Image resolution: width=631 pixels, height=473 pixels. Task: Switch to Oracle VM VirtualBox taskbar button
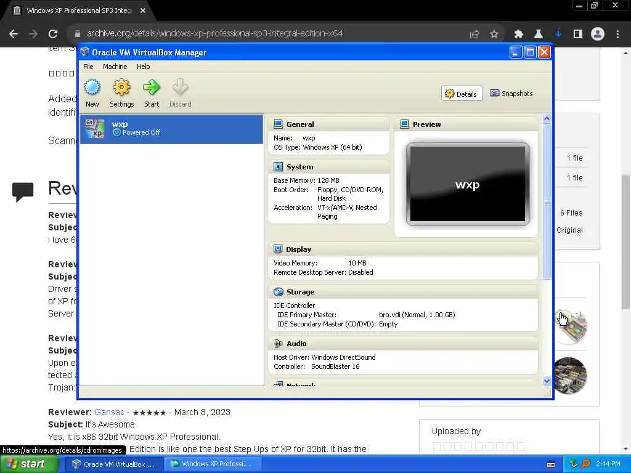coord(114,464)
